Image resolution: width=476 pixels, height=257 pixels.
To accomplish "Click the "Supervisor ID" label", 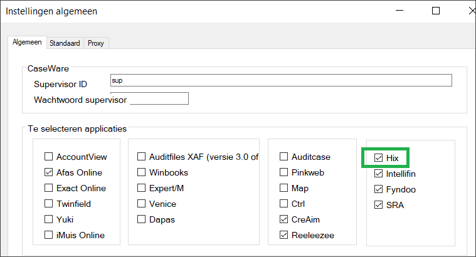I will (x=60, y=84).
